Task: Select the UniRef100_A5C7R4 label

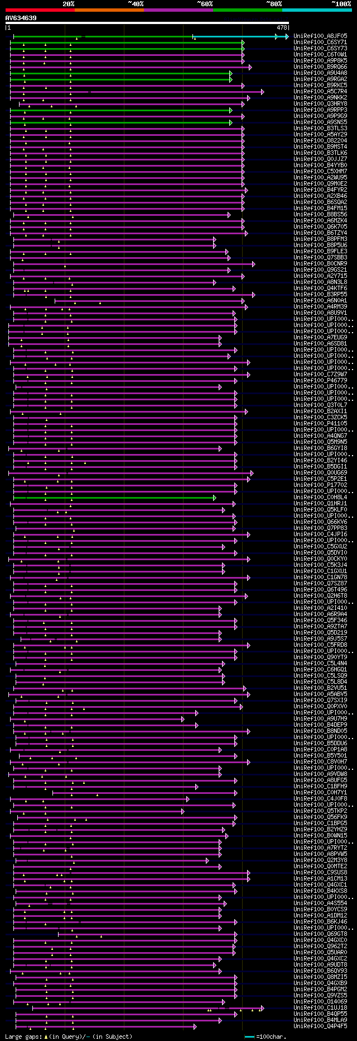Action: pos(320,91)
